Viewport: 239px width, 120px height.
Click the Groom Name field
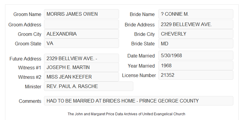tap(81, 14)
